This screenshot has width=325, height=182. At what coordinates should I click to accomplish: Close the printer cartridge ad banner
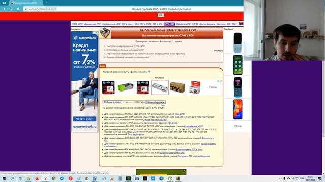click(221, 81)
